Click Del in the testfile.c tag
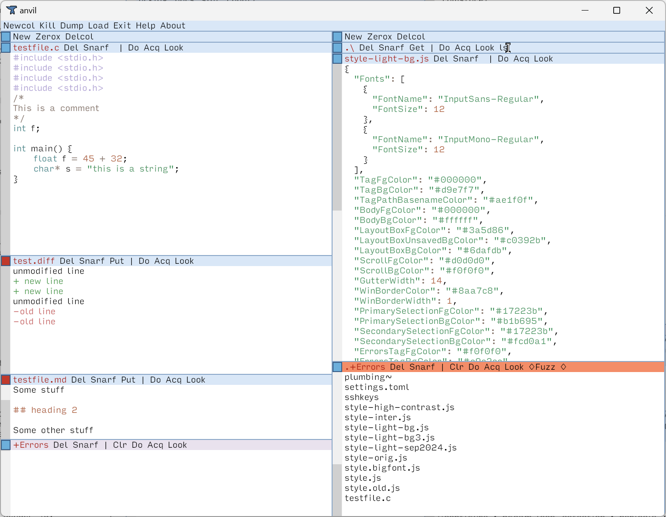Image resolution: width=666 pixels, height=517 pixels. pos(71,48)
